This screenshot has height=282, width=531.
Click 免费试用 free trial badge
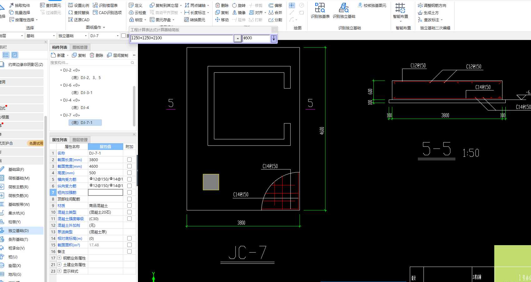(x=36, y=143)
